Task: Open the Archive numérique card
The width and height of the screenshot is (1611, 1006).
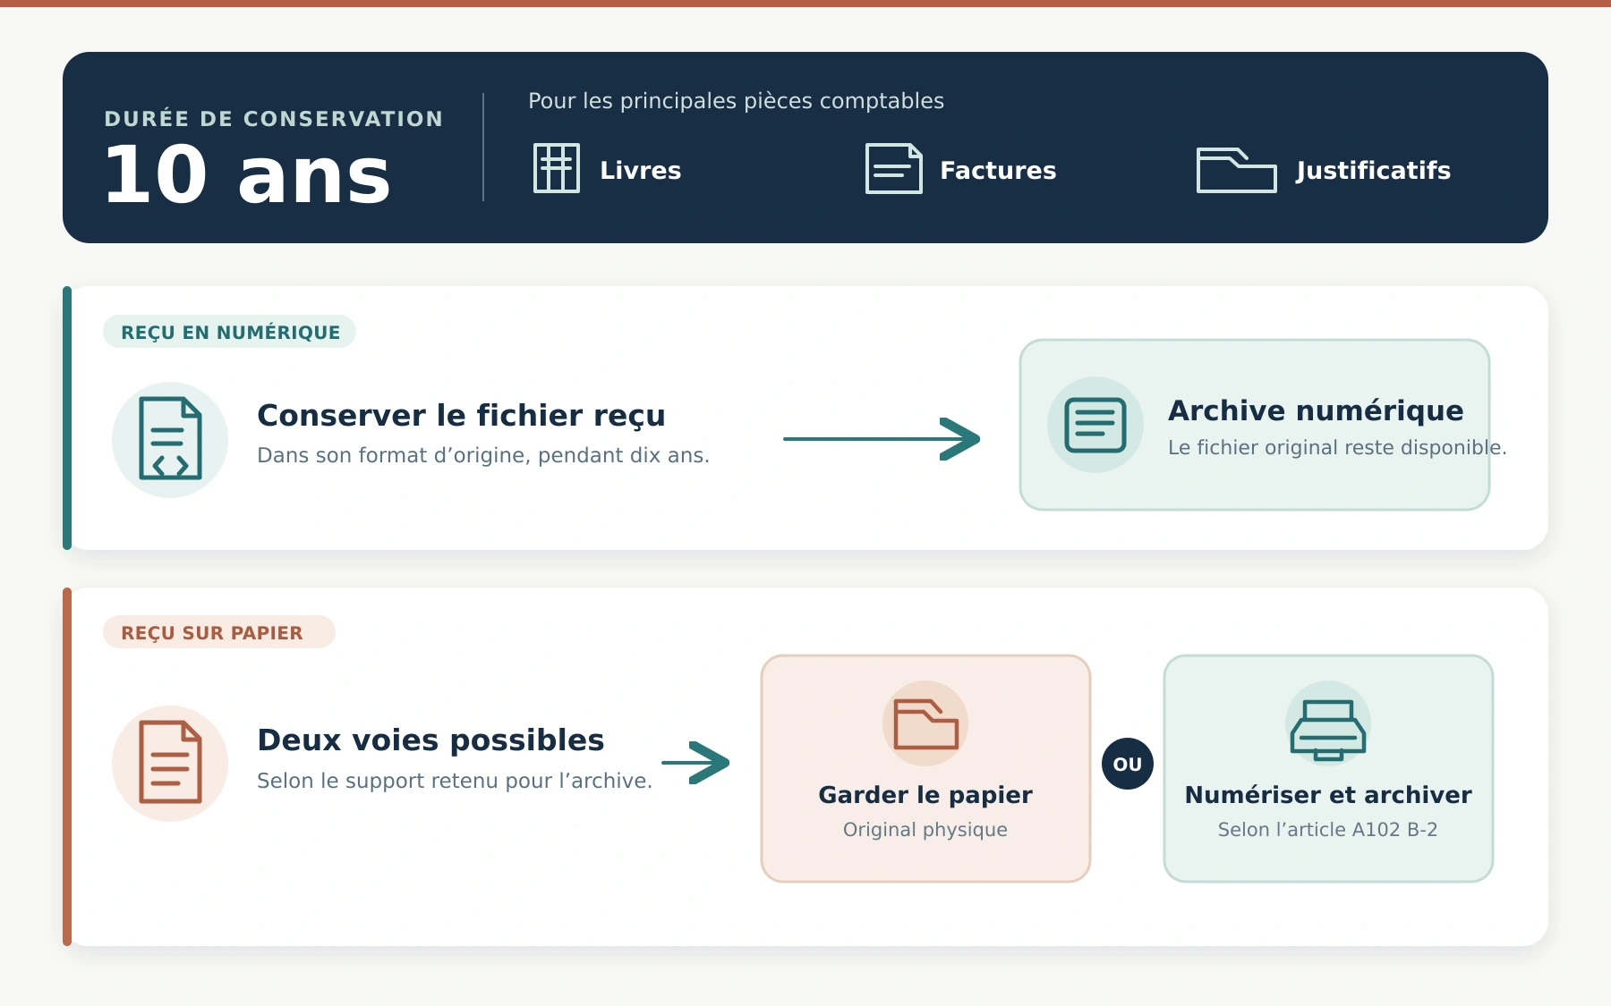Action: (1255, 425)
